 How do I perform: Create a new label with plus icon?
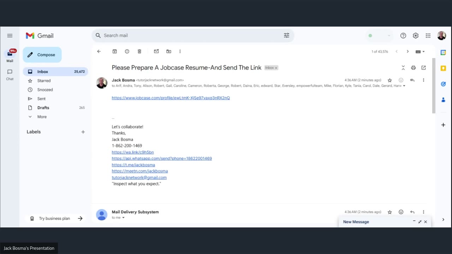[x=83, y=132]
